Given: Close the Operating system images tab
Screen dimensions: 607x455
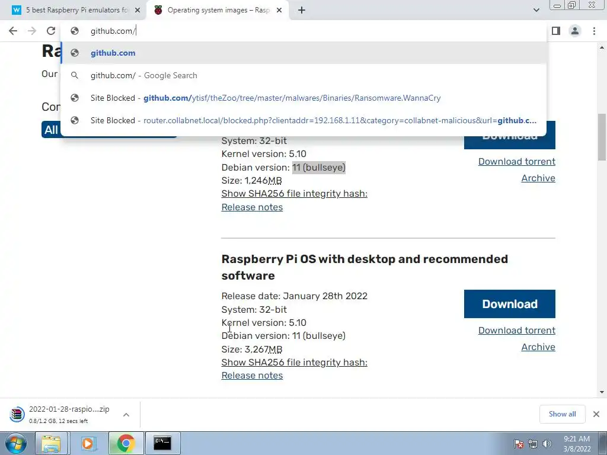Looking at the screenshot, I should (x=279, y=10).
